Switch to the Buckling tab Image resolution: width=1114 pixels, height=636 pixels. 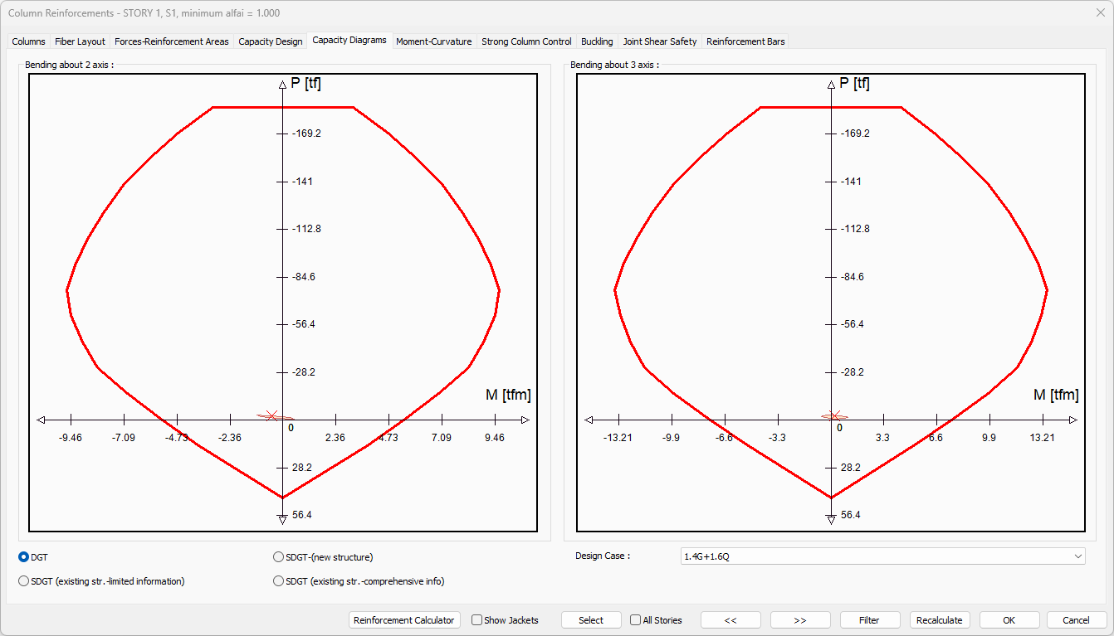[597, 41]
